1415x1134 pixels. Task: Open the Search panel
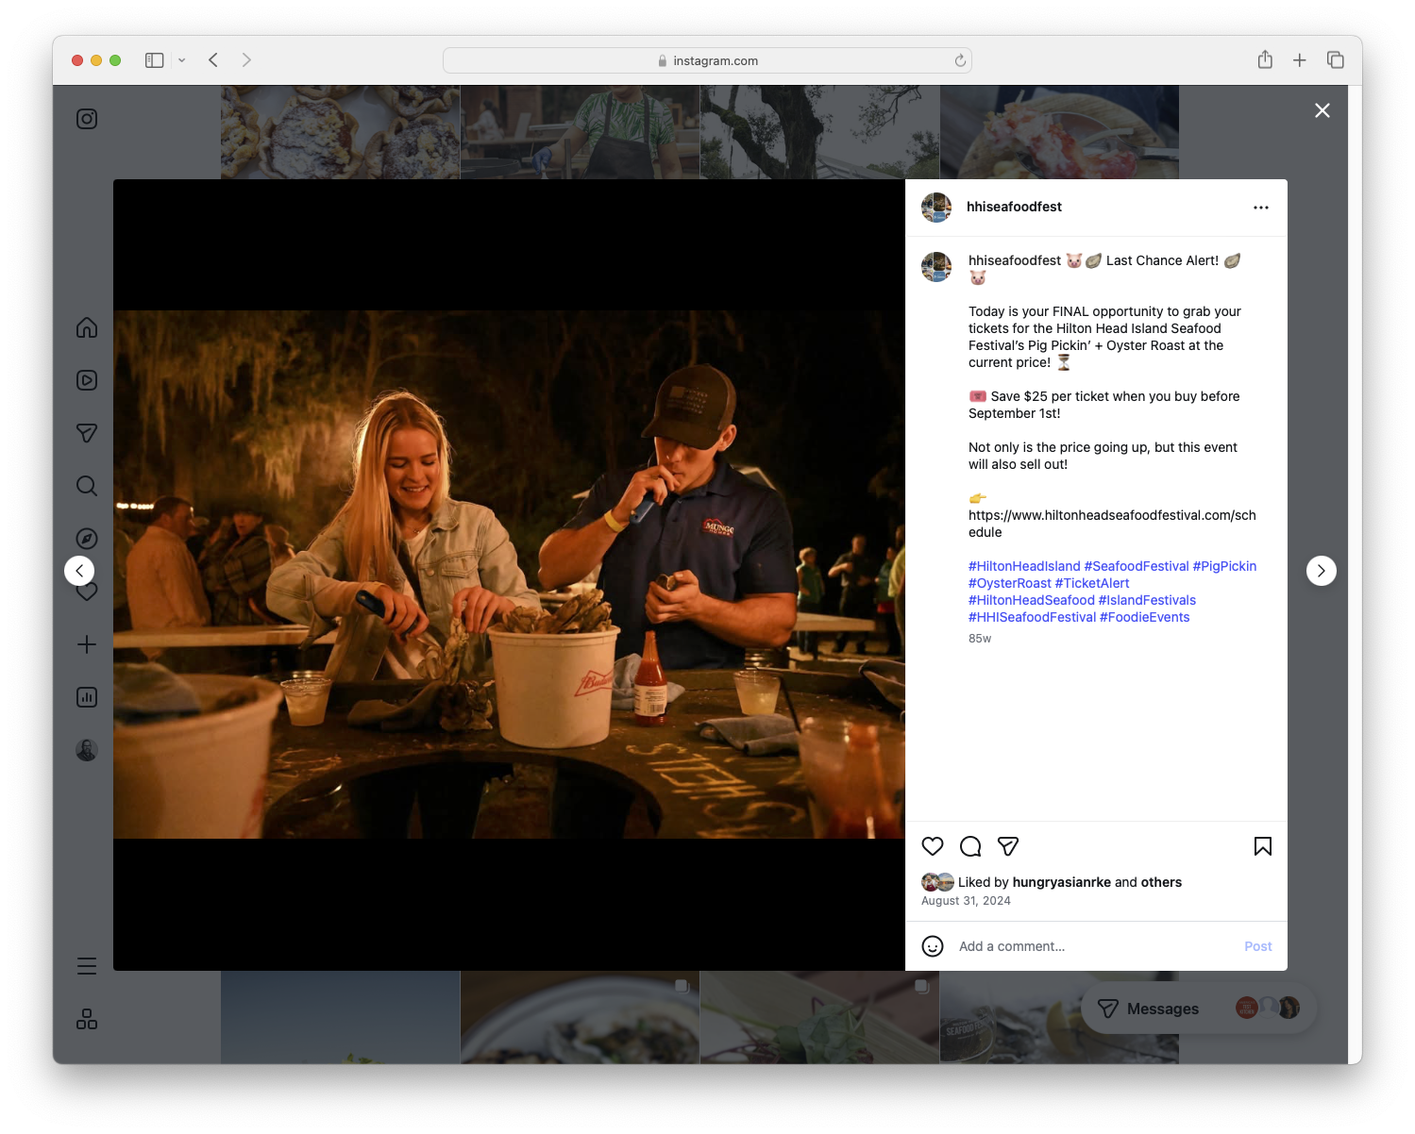click(x=86, y=486)
